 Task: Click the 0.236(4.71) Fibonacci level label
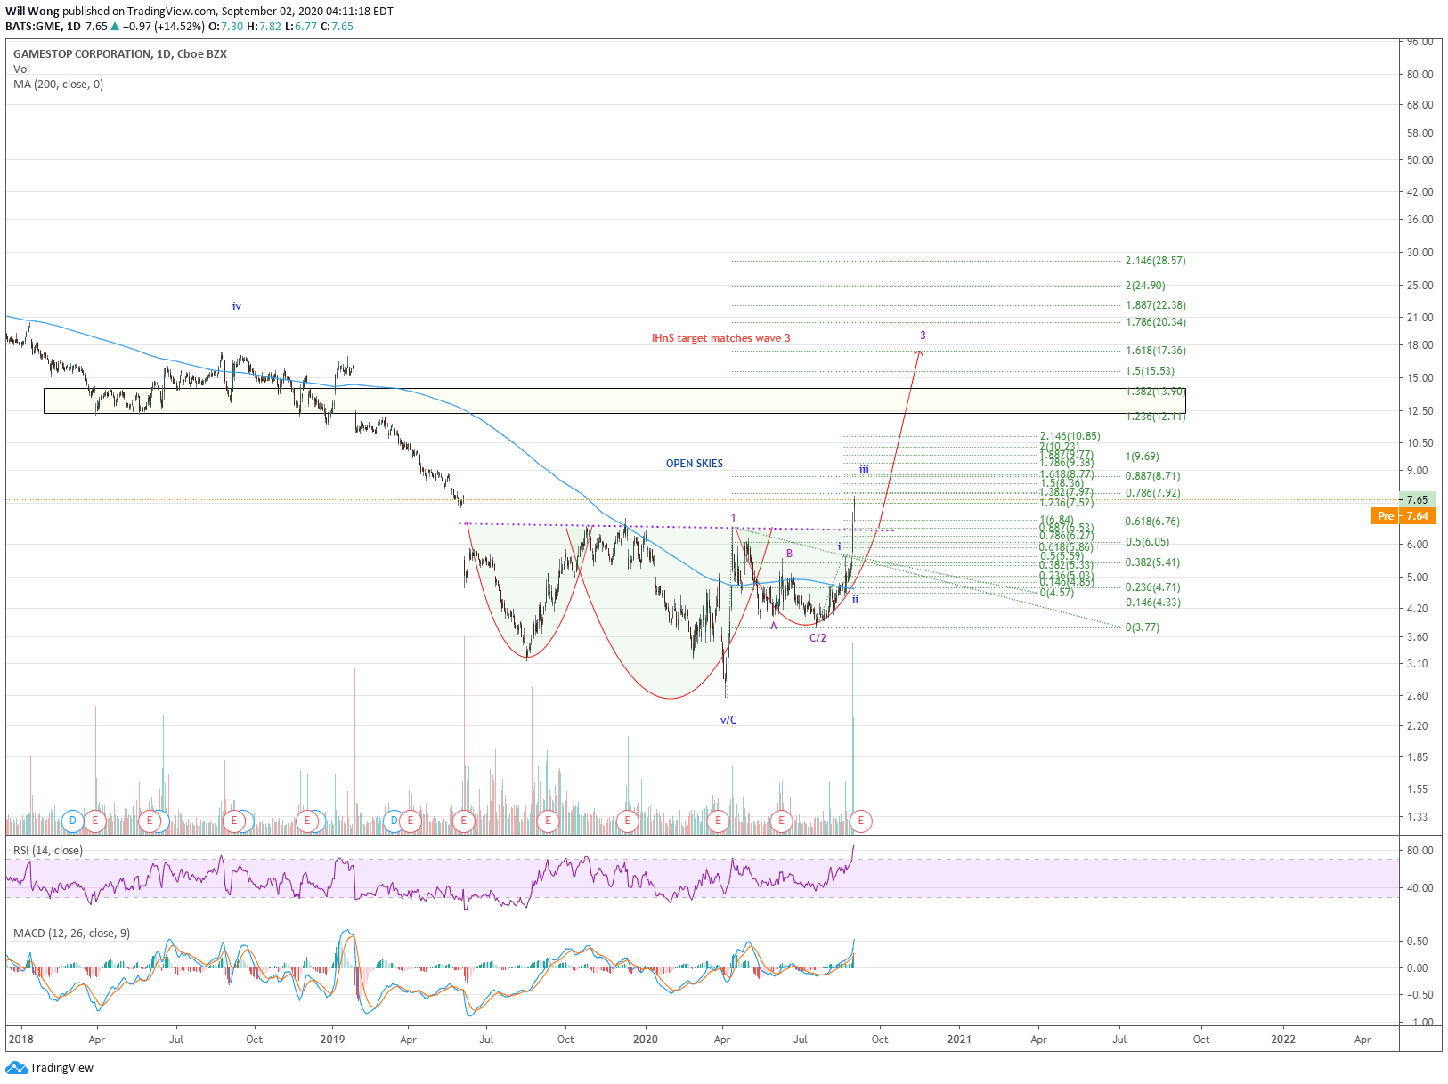tap(1152, 587)
